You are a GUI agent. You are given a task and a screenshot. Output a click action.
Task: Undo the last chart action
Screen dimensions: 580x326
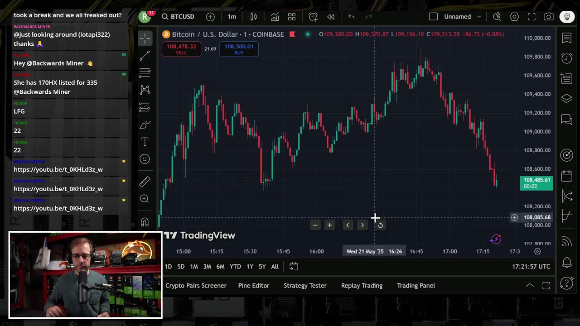(351, 17)
